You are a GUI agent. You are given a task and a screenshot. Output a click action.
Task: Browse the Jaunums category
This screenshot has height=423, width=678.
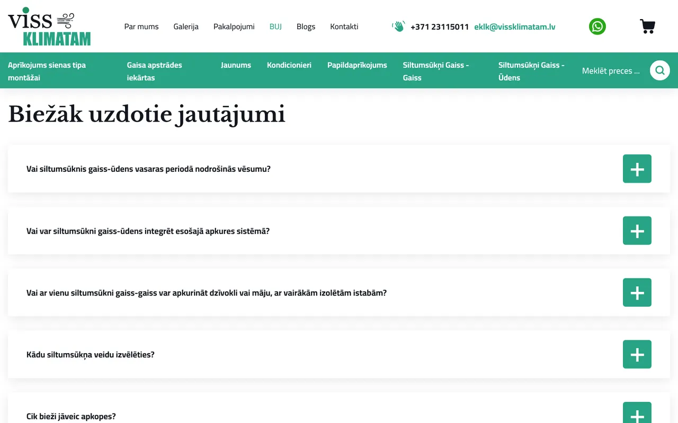click(x=236, y=65)
